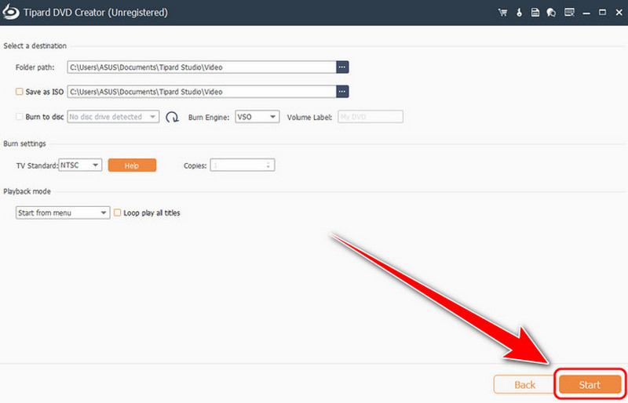This screenshot has height=403, width=628.
Task: Click the 'Playback mode' heading
Action: pyautogui.click(x=27, y=191)
